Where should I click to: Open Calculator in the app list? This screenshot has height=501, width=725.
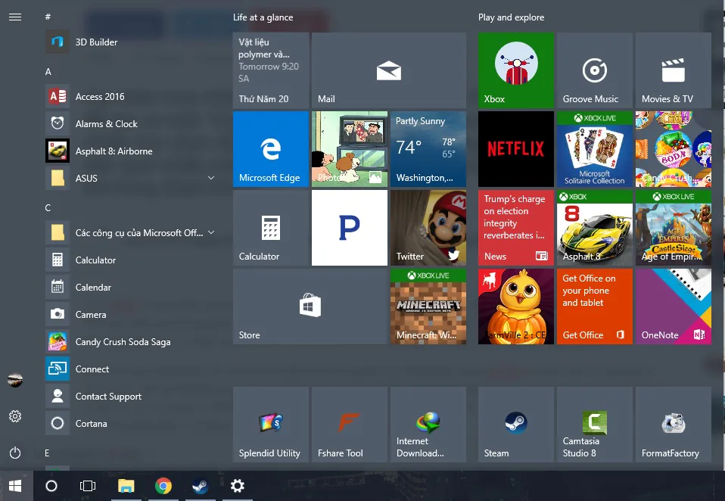click(x=132, y=260)
